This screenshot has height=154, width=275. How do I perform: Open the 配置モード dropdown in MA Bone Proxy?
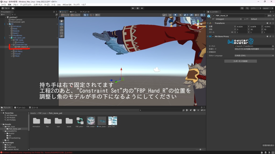[254, 49]
